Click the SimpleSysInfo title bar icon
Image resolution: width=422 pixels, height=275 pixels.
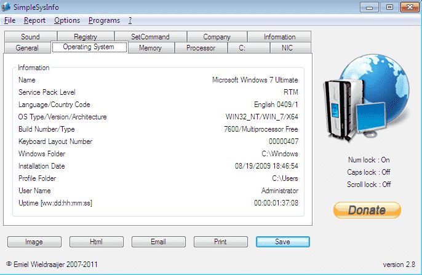pos(6,7)
